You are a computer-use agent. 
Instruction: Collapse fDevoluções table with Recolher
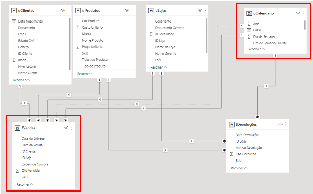tap(239, 168)
